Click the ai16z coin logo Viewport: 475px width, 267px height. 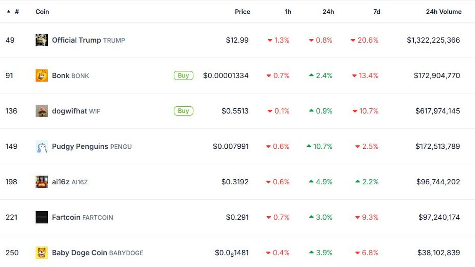click(42, 182)
